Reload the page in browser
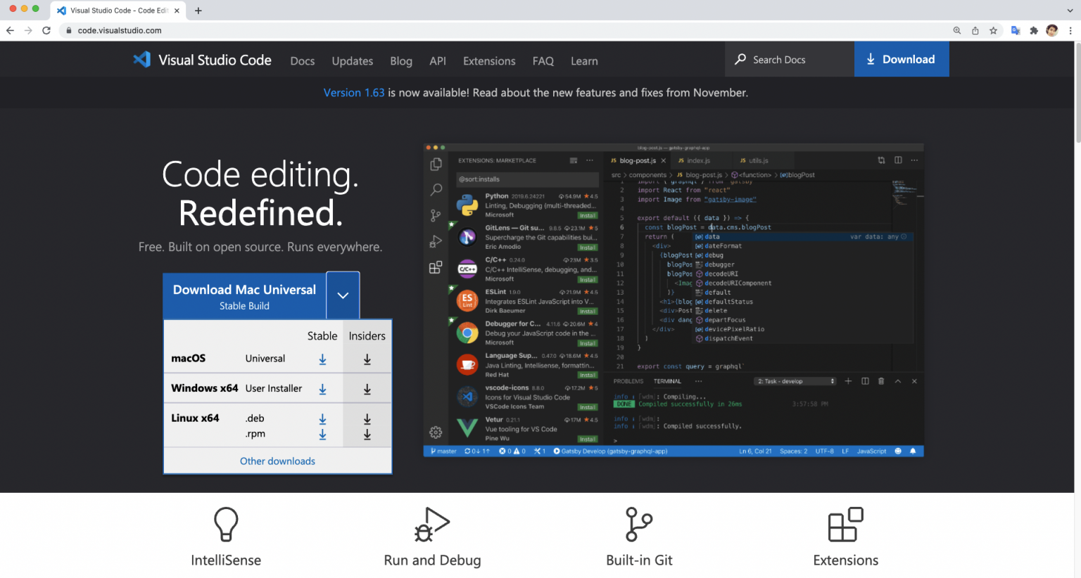 (46, 30)
